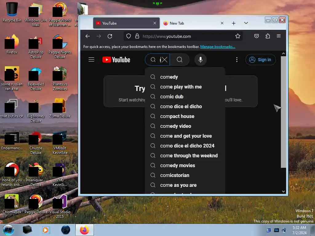Close the YouTube tab
The height and width of the screenshot is (236, 315).
point(155,23)
